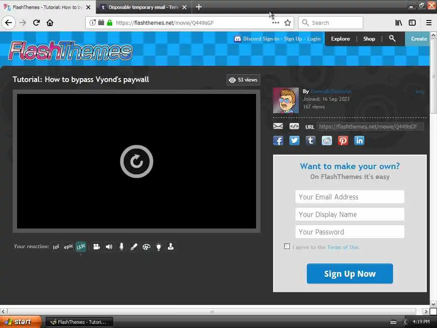Click the joystick reaction icon

(x=171, y=246)
